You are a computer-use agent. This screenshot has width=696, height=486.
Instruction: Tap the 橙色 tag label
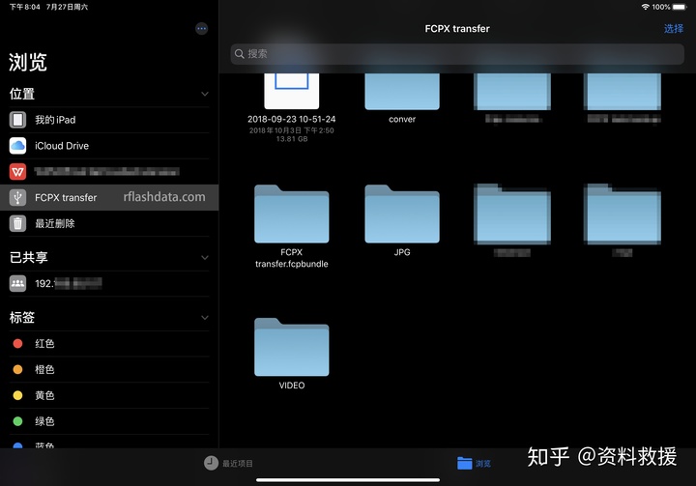(x=44, y=369)
